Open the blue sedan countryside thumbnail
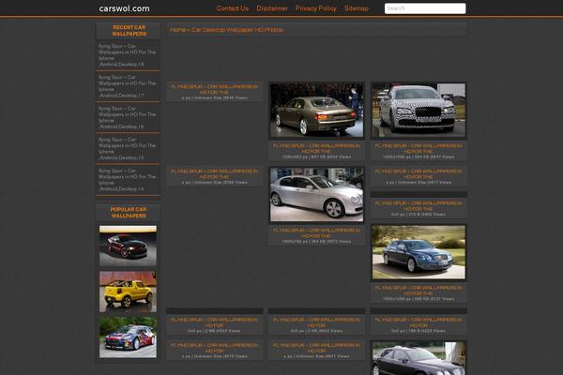Image resolution: width=563 pixels, height=375 pixels. (x=418, y=252)
